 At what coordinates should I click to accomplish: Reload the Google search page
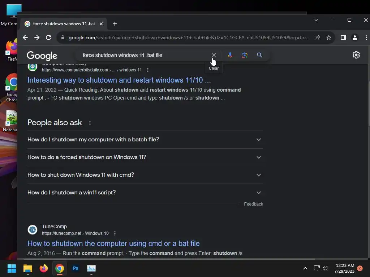[48, 38]
